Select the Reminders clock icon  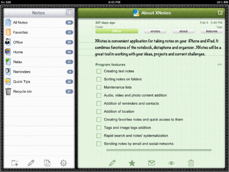click(x=8, y=72)
